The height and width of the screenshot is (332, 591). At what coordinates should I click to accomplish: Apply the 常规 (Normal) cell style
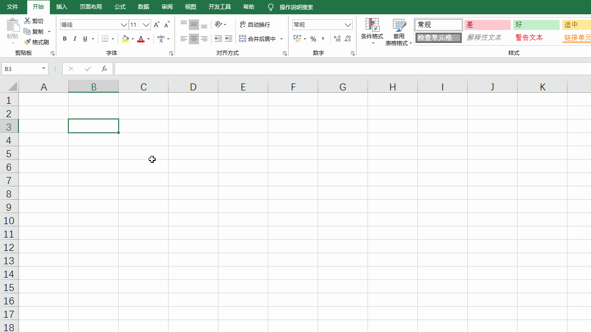(x=439, y=25)
